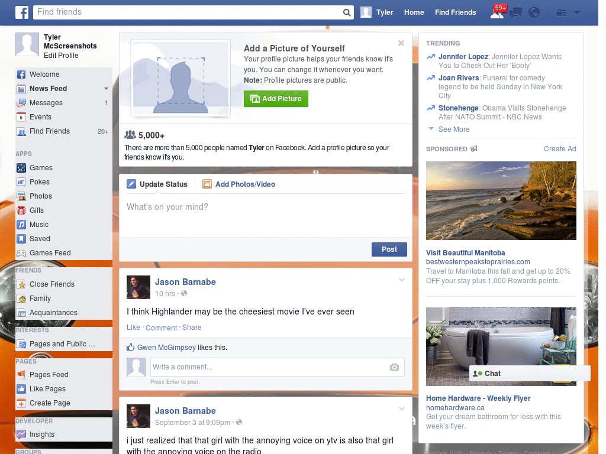Open privacy shortcuts lock icon

[561, 13]
